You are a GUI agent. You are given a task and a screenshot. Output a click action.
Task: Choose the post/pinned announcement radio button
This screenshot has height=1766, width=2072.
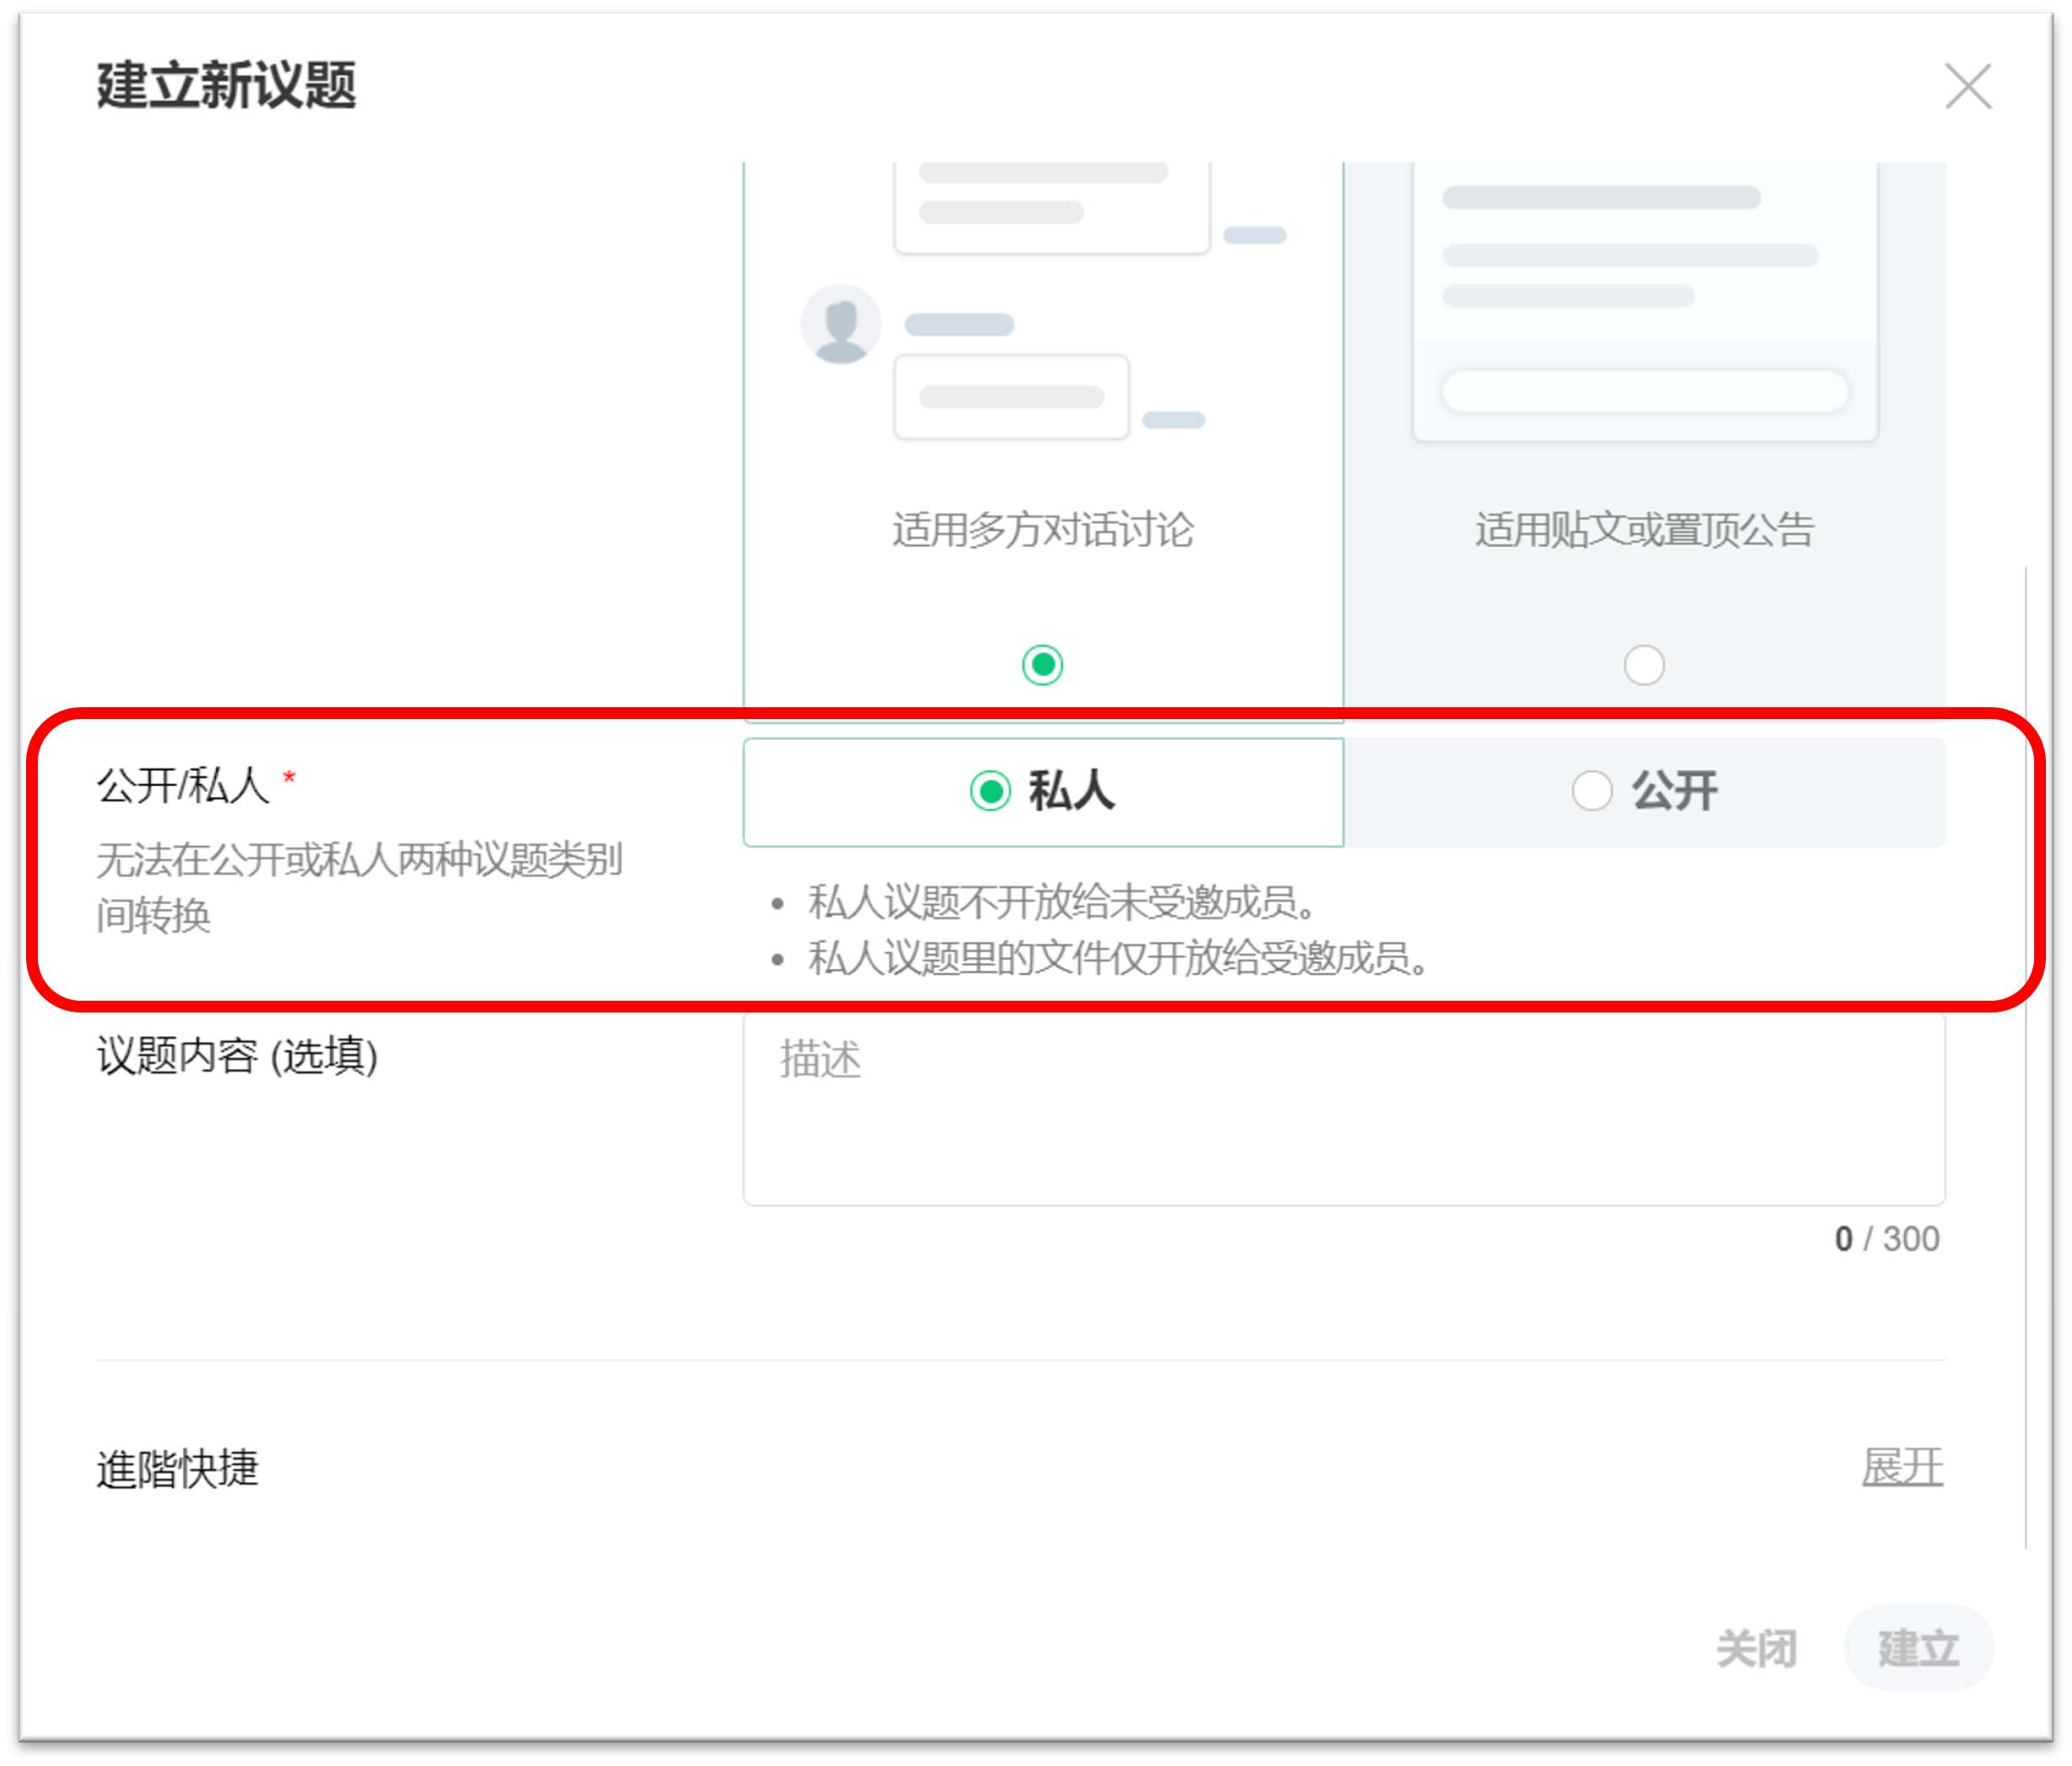pos(1643,665)
